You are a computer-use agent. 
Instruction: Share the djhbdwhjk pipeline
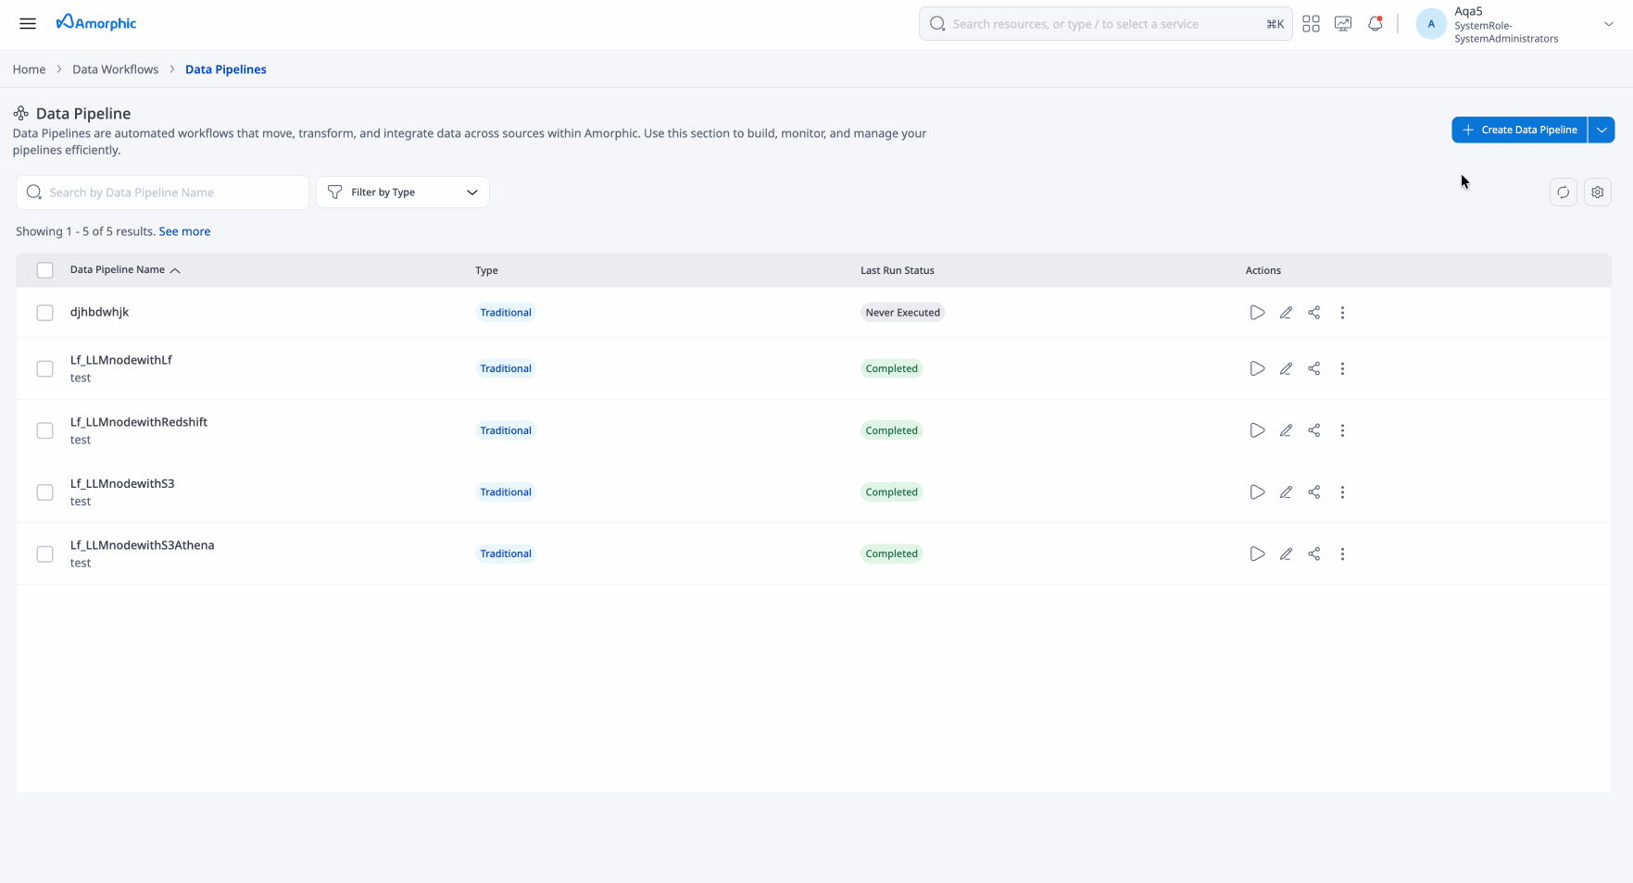click(x=1314, y=313)
